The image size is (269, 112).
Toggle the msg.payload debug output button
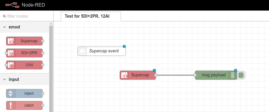click(241, 75)
